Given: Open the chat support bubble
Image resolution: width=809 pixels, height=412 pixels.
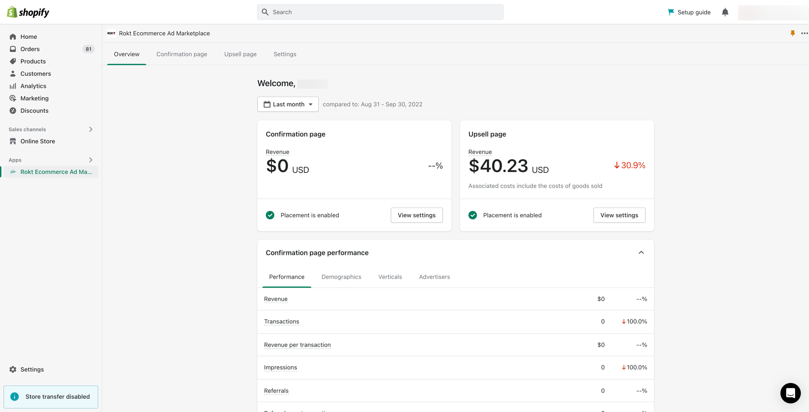Looking at the screenshot, I should coord(790,393).
